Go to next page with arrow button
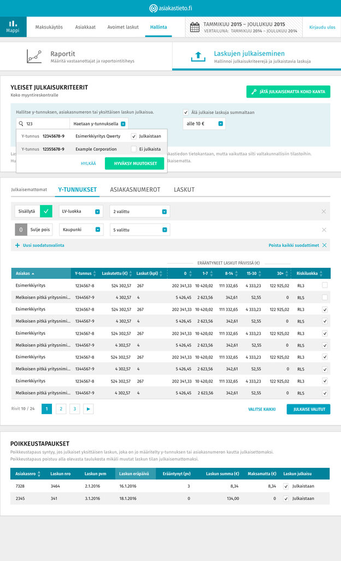This screenshot has height=561, width=341. coord(88,409)
